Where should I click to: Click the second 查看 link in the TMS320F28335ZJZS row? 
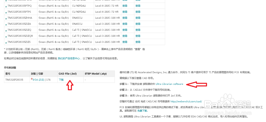(138, 42)
